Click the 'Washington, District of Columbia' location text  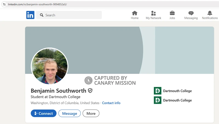[x=54, y=103]
